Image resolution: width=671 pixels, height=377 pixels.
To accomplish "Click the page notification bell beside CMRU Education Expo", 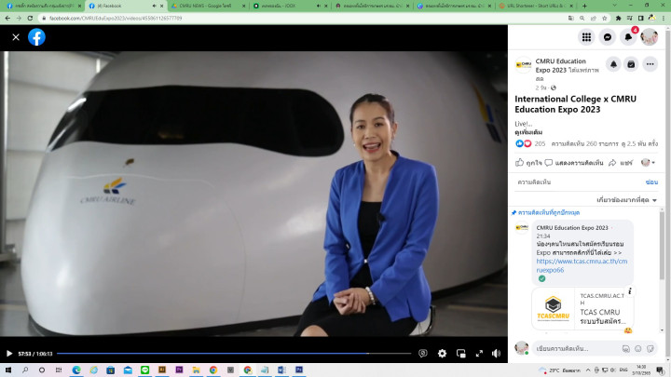I will coord(613,64).
